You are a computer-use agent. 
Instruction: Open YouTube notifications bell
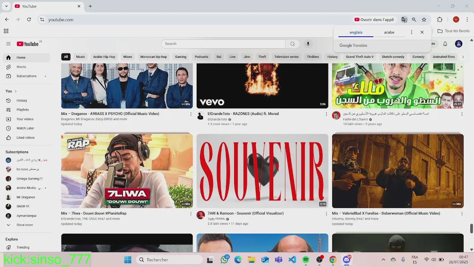pos(445,44)
